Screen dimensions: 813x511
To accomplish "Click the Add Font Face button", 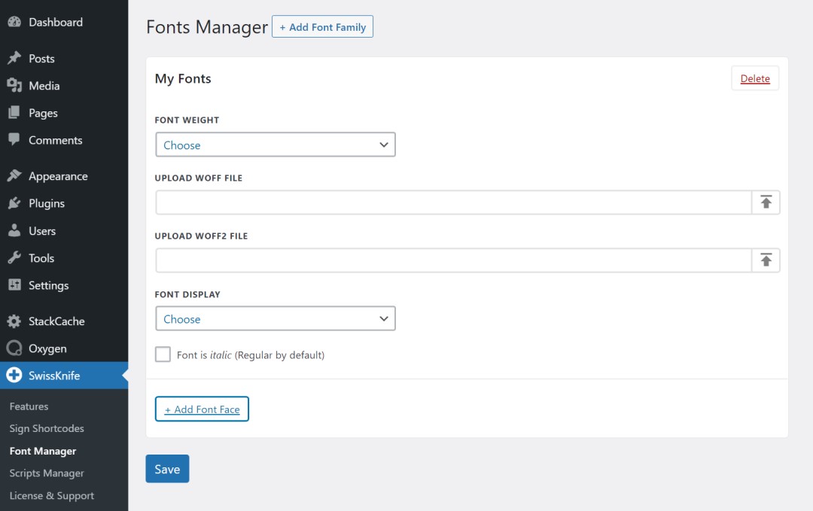I will [x=202, y=409].
